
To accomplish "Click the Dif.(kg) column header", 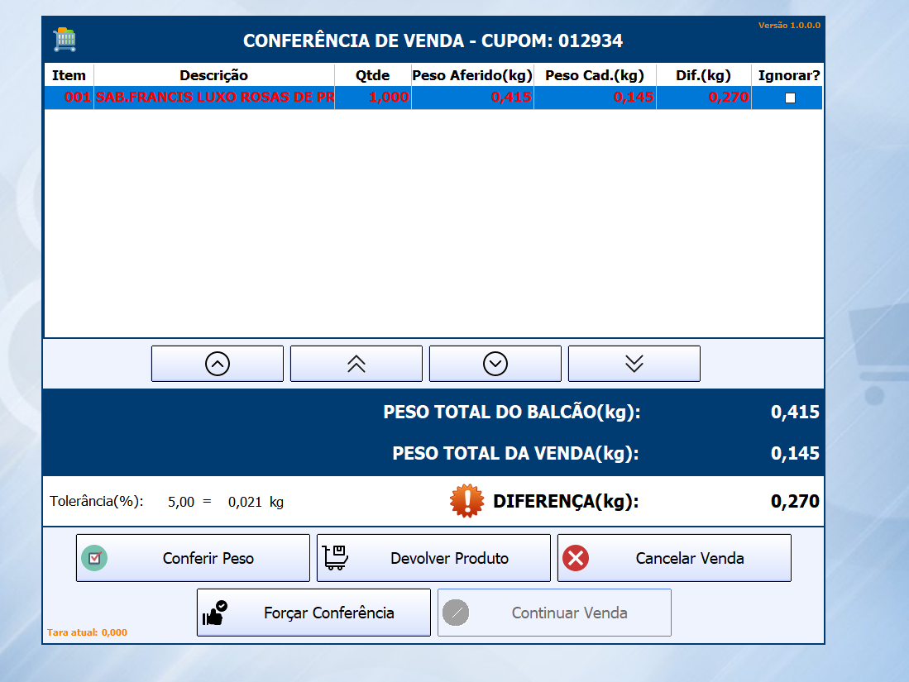I will point(703,75).
